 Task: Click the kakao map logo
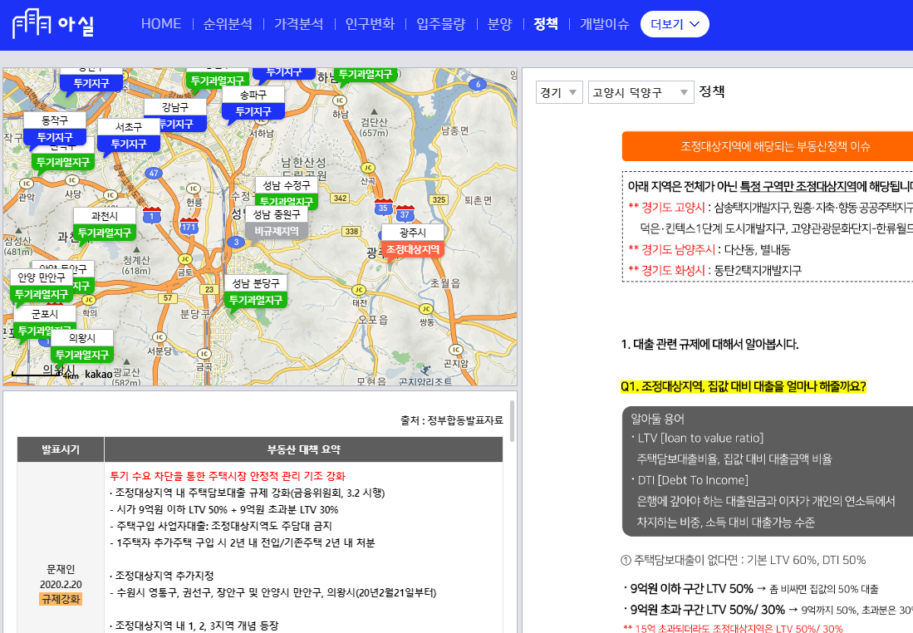click(x=98, y=375)
